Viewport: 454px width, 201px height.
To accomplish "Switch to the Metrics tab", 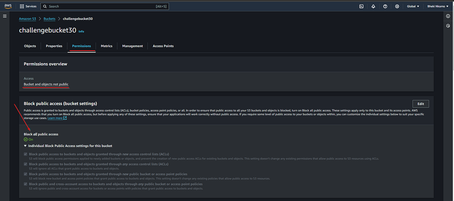I will click(x=107, y=46).
